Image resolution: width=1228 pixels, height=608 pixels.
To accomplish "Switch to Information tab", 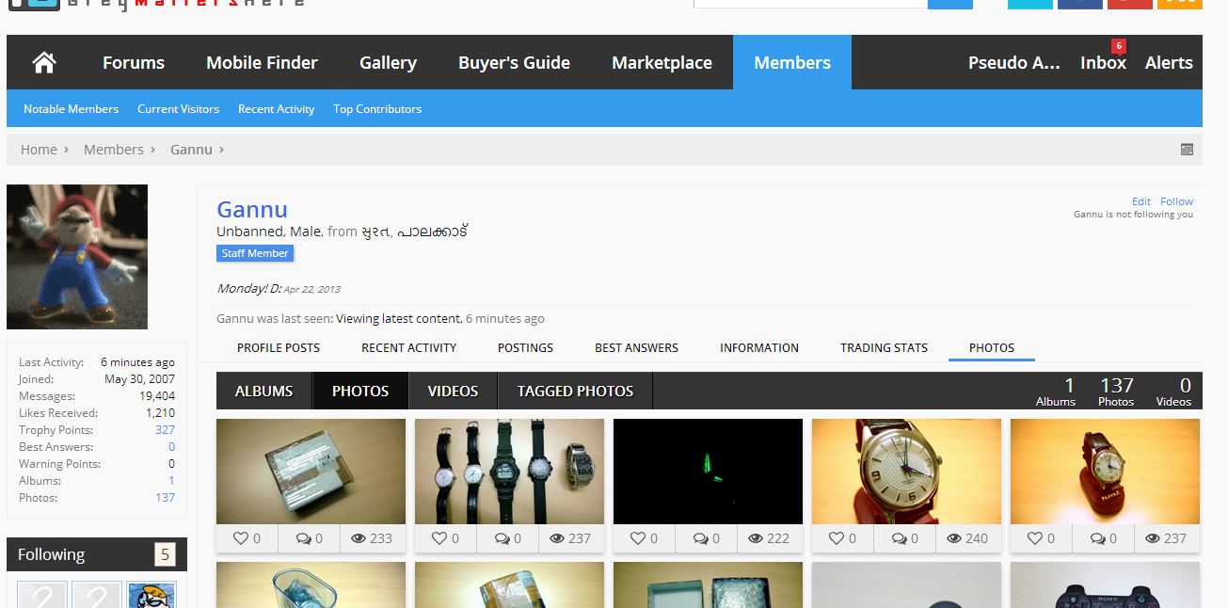I will [x=759, y=347].
